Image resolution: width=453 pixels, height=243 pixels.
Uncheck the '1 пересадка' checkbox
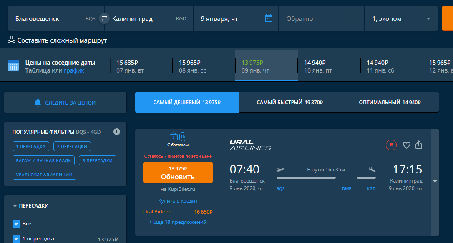[17, 239]
